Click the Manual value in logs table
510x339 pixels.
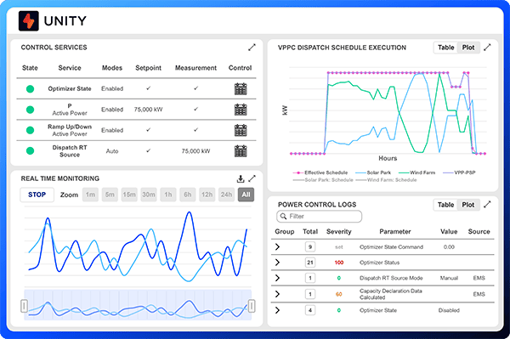tap(449, 278)
